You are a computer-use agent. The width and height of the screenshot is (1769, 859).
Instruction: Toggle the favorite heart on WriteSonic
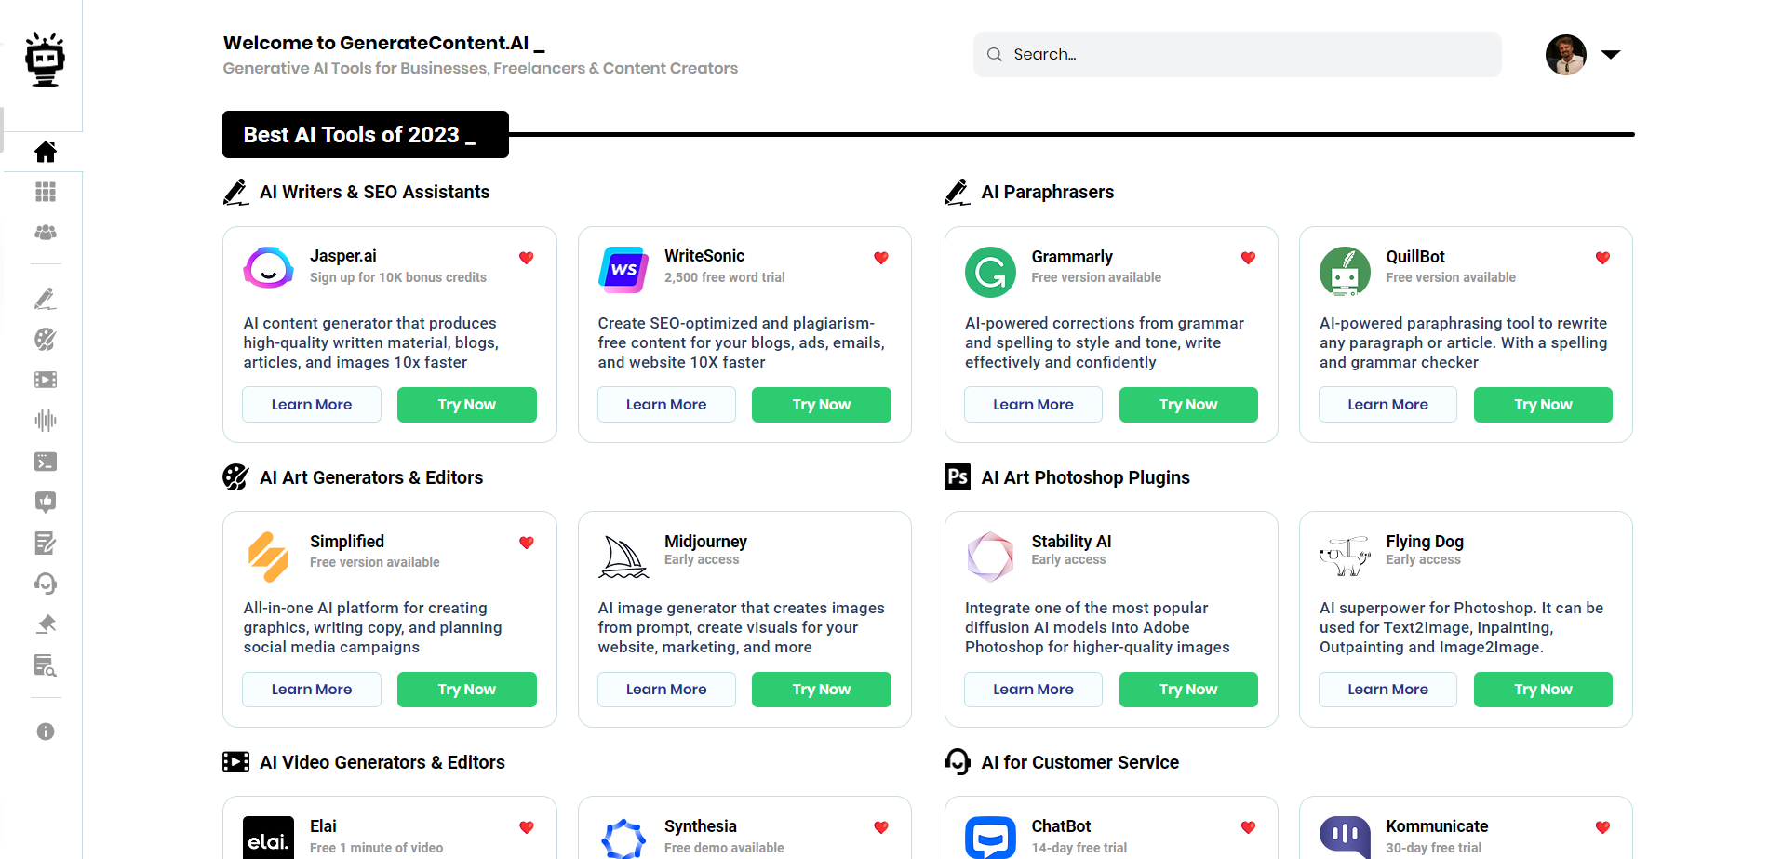tap(881, 258)
